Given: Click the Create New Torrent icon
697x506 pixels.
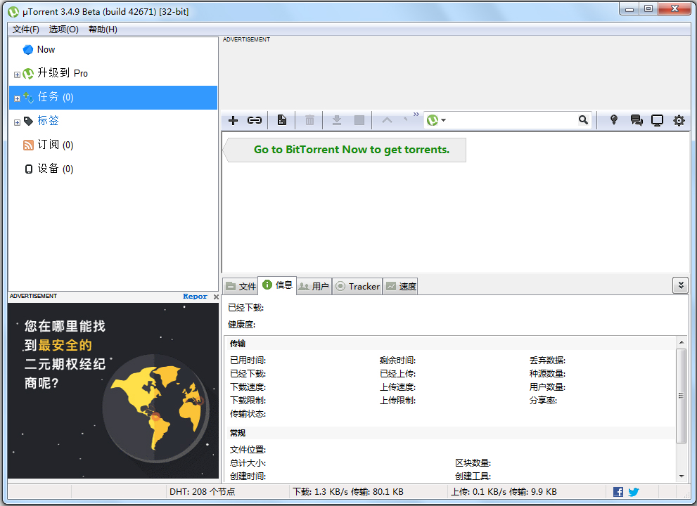Looking at the screenshot, I should 281,120.
